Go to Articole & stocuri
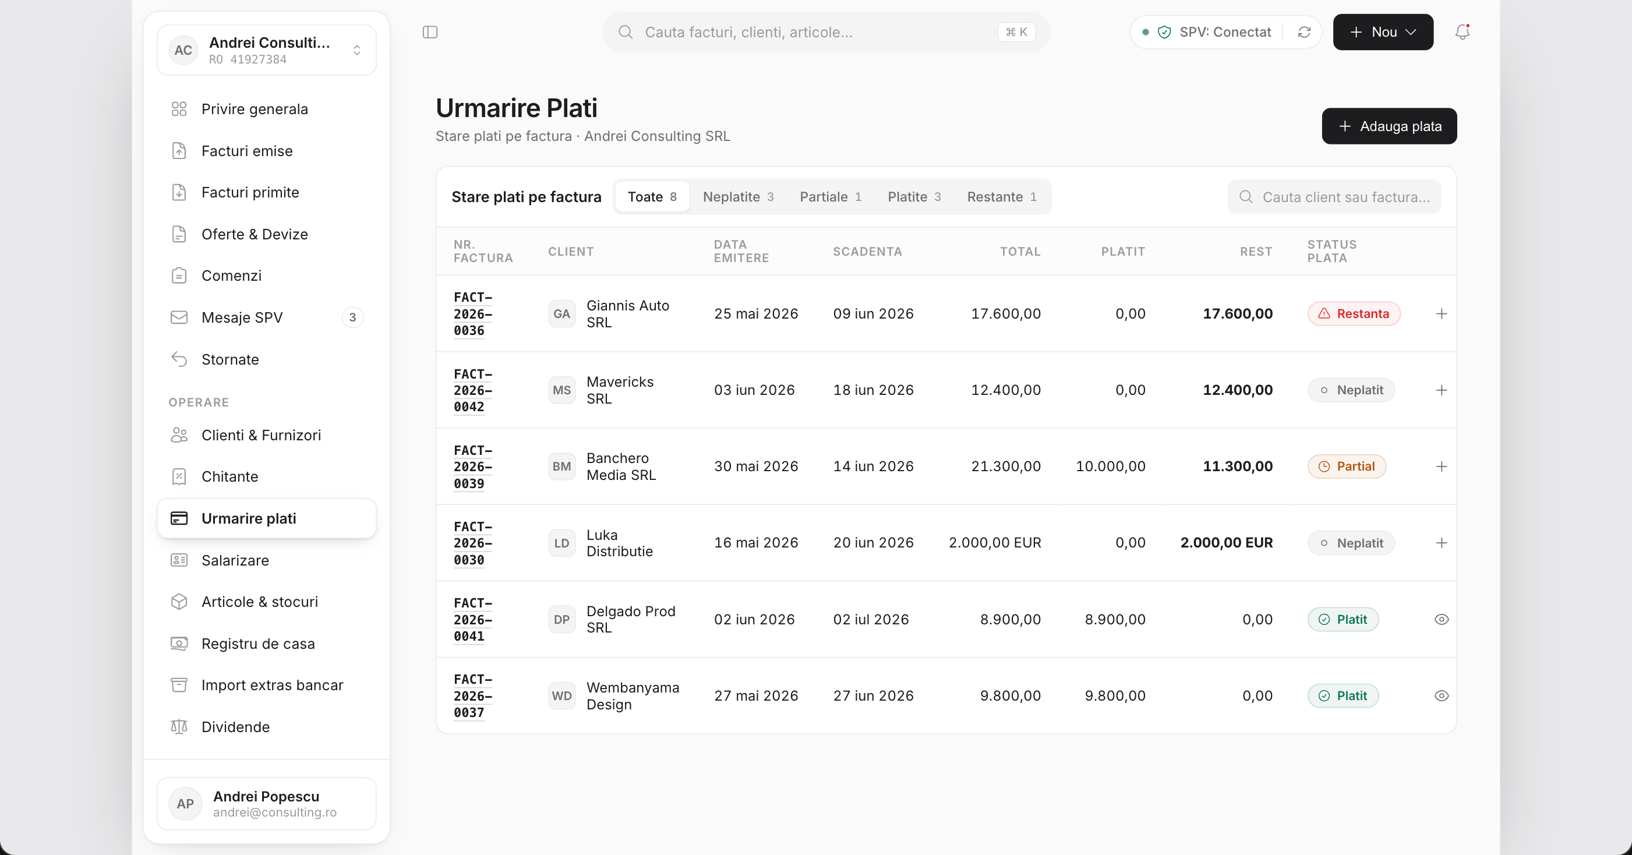Viewport: 1632px width, 855px height. click(x=266, y=602)
